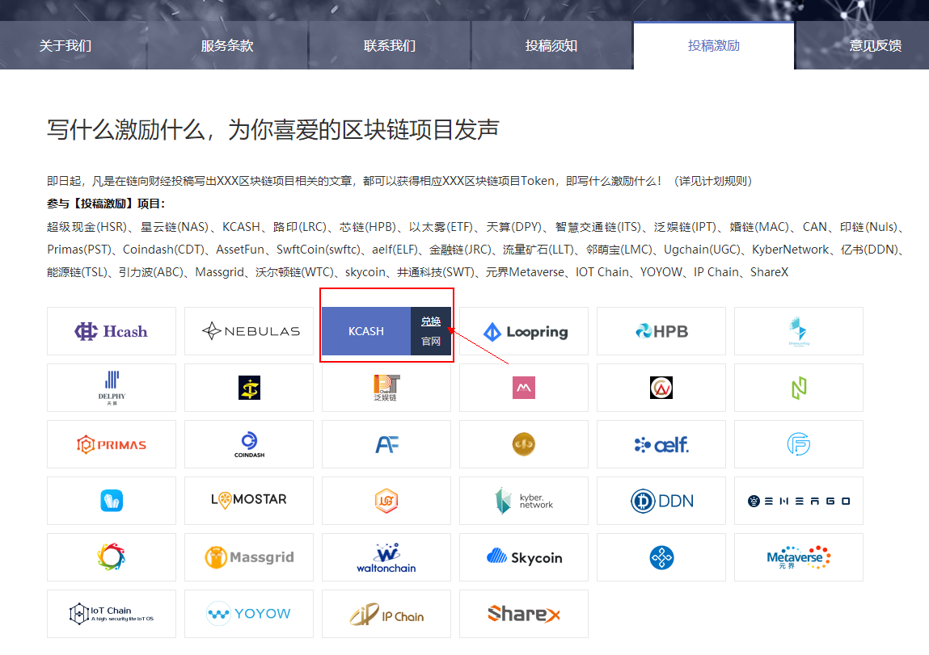Open the Loopring logo card

coord(524,331)
